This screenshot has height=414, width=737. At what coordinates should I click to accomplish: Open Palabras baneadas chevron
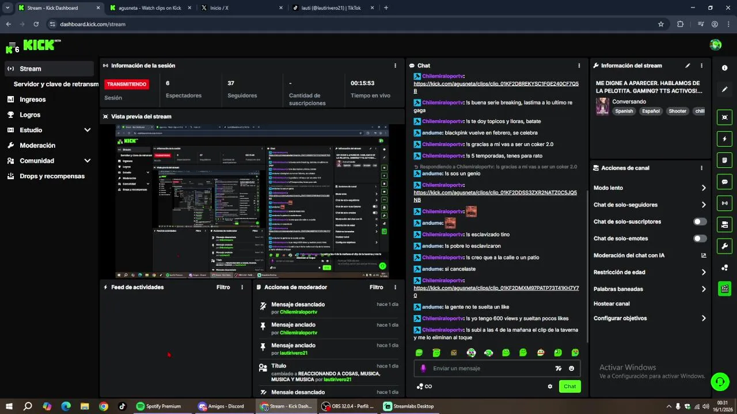704,289
